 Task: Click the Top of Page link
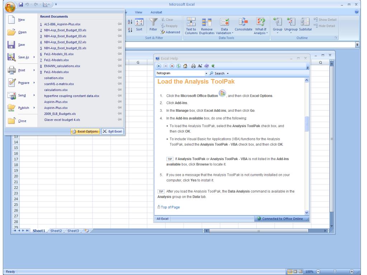(170, 207)
